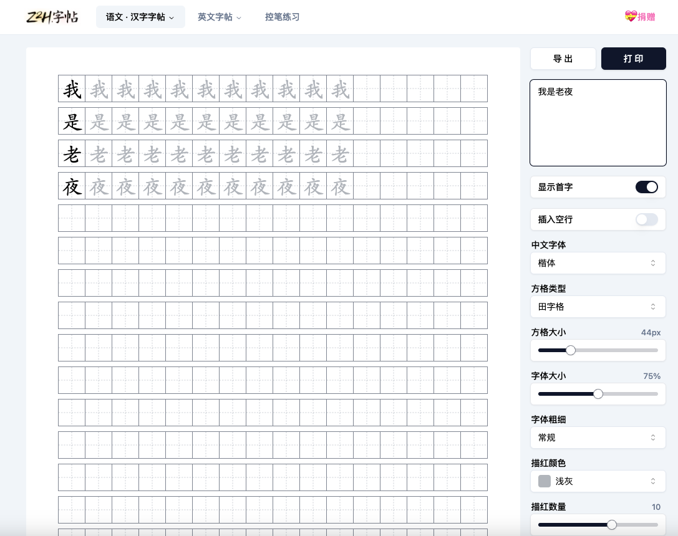
Task: Click the up-down arrows in 中文字体 select
Action: 653,263
